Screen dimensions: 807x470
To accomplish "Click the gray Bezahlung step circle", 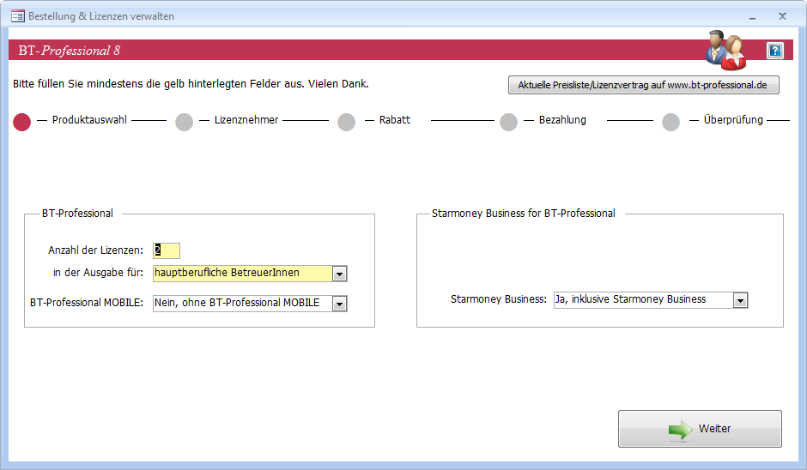I will coord(508,122).
